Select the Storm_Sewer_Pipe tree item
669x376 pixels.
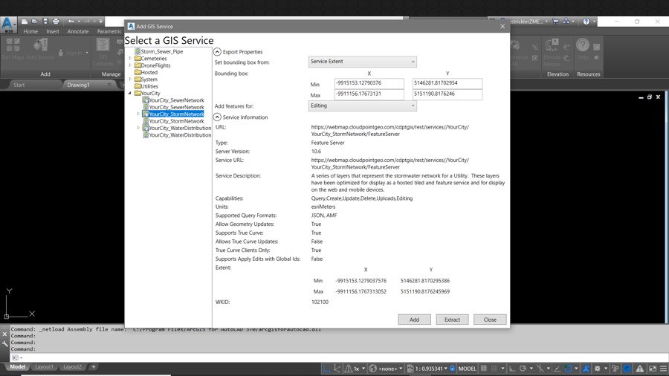159,51
